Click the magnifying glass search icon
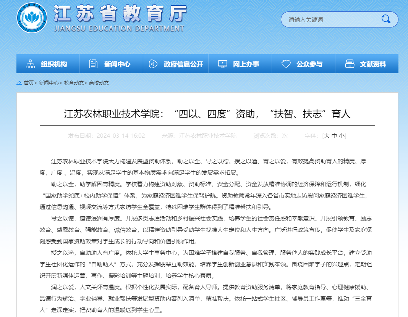This screenshot has height=317, width=408. pyautogui.click(x=386, y=19)
